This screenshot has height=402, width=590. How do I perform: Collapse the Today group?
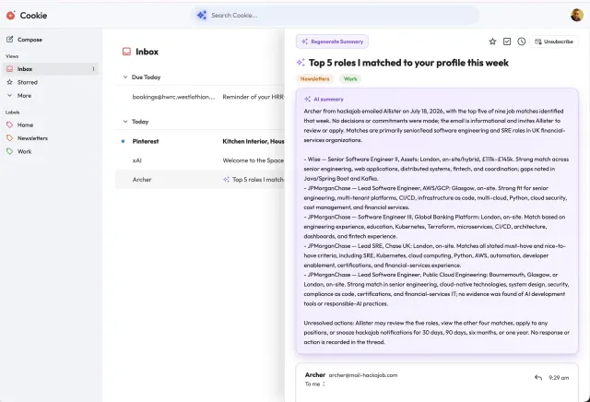[125, 122]
